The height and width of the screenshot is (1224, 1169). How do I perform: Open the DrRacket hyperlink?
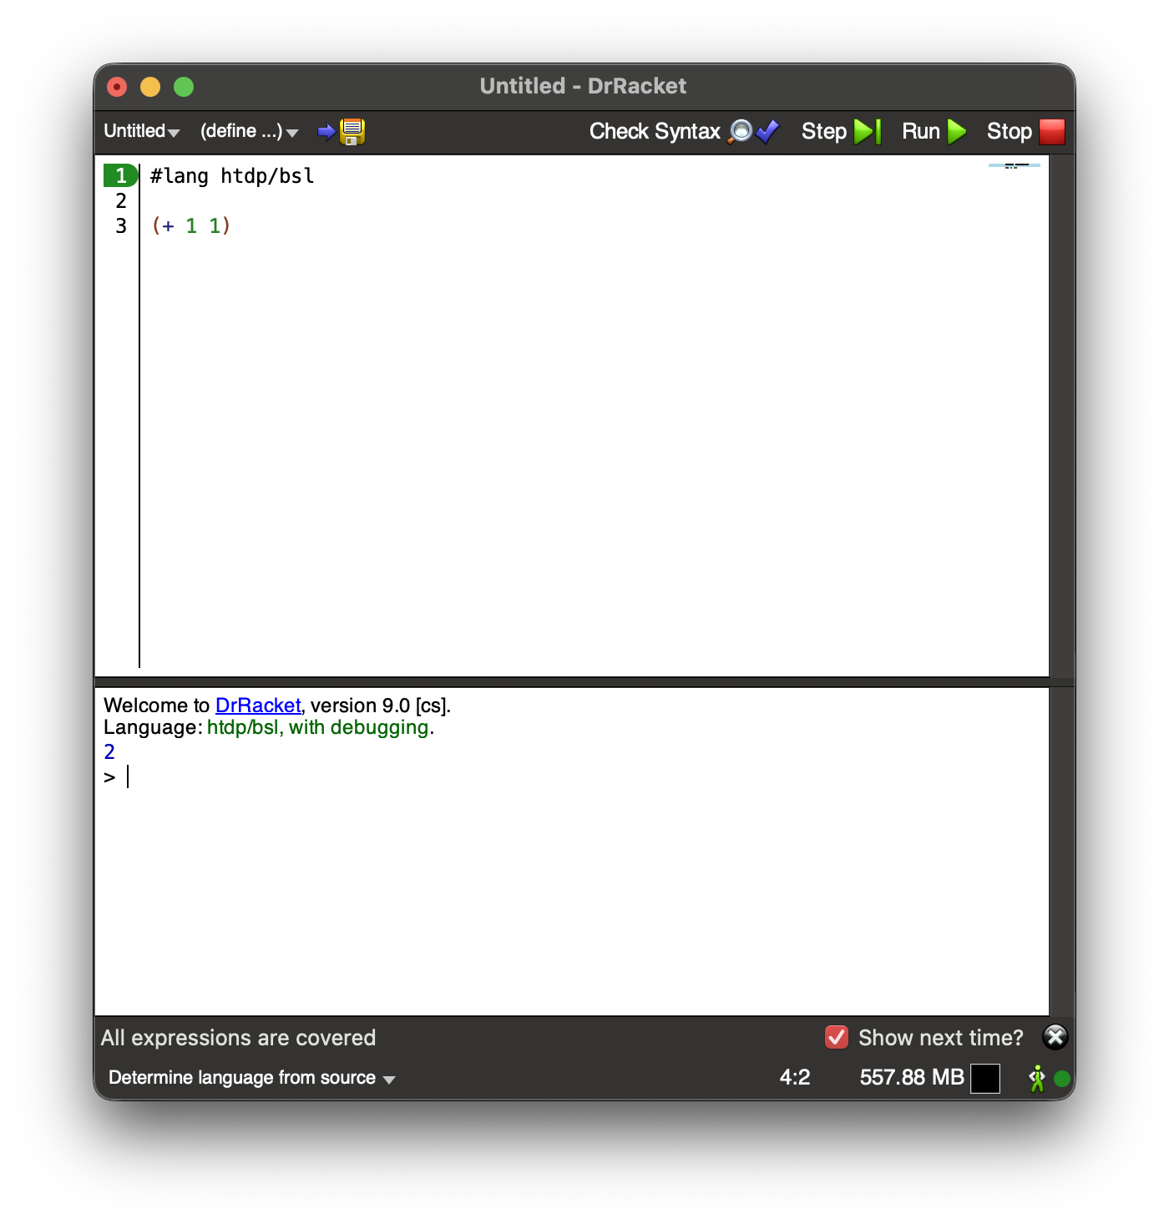(x=257, y=706)
